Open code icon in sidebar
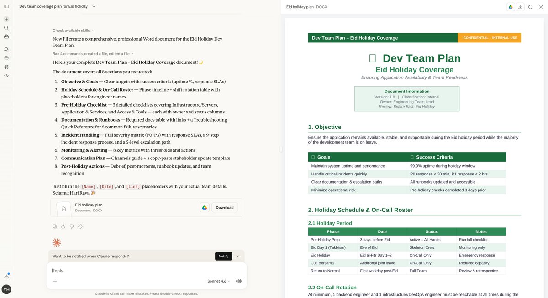The image size is (548, 298). point(6,75)
